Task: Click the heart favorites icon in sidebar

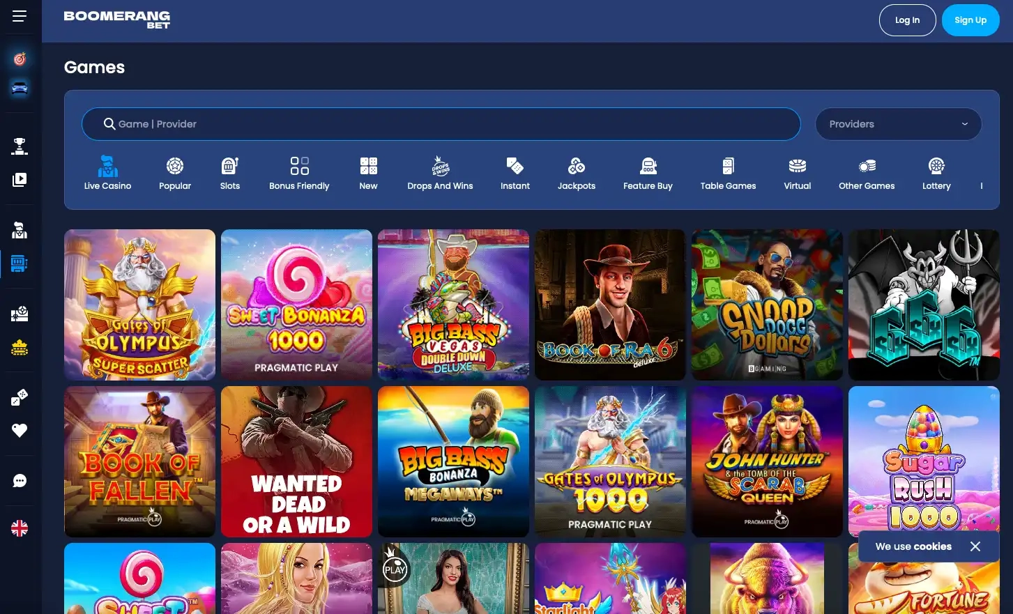Action: tap(20, 431)
